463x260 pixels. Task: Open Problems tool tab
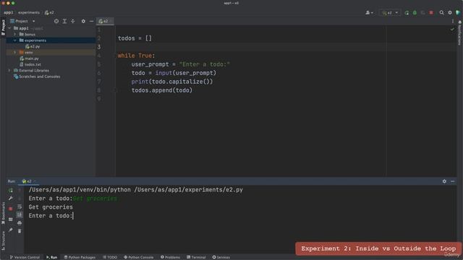[x=170, y=257]
